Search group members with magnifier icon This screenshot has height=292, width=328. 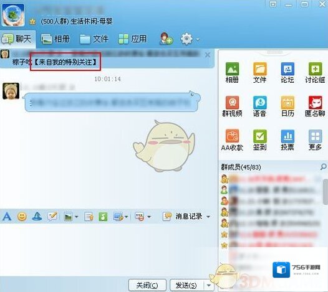pos(323,167)
